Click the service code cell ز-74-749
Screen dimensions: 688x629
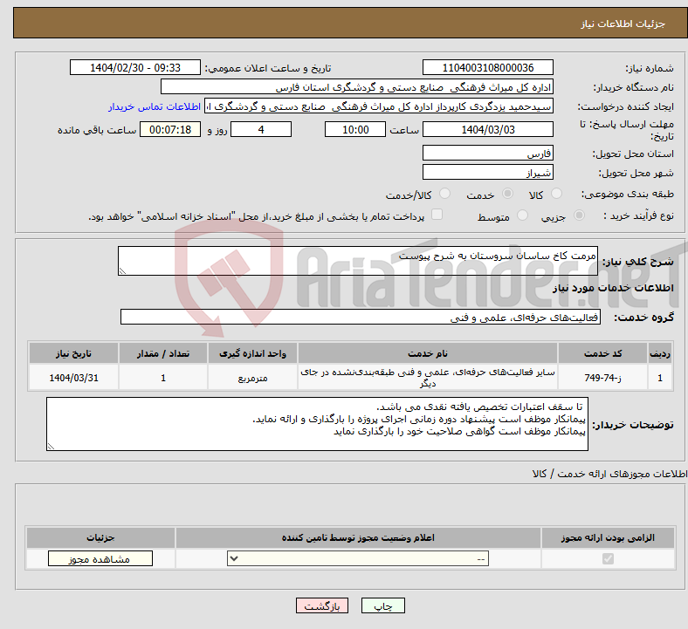(603, 378)
